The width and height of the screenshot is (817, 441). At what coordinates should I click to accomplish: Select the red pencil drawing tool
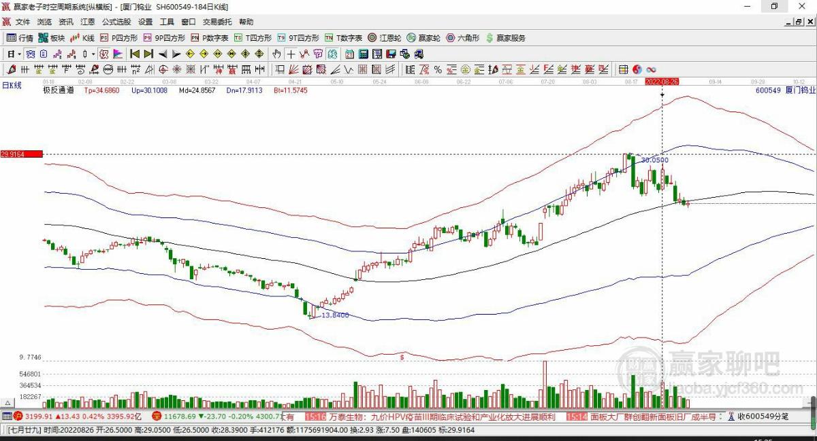[x=12, y=69]
